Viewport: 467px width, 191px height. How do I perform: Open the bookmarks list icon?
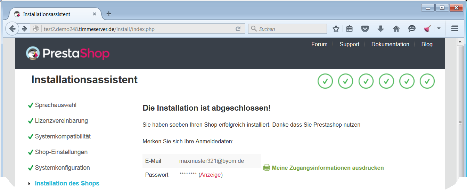(x=350, y=29)
